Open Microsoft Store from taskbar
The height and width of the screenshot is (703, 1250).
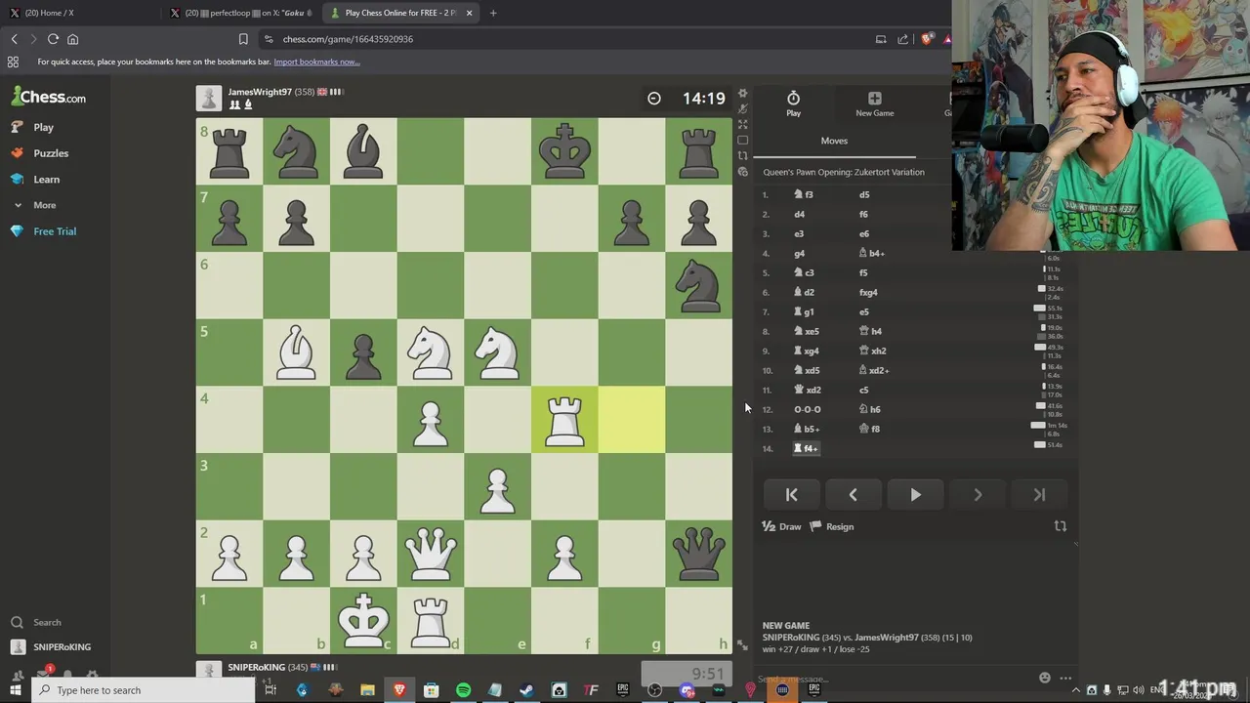pos(431,690)
